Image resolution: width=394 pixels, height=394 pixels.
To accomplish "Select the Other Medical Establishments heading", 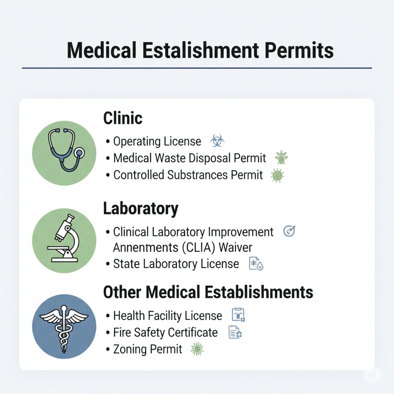I will (208, 293).
